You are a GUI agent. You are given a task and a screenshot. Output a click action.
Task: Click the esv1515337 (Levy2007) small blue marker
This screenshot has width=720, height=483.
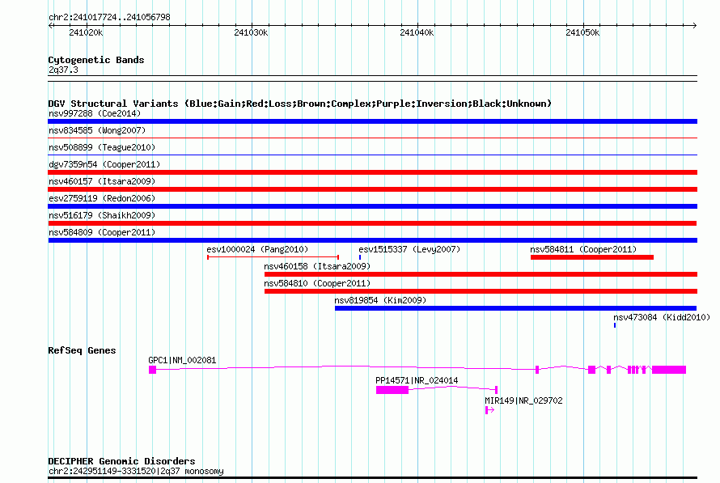[360, 257]
